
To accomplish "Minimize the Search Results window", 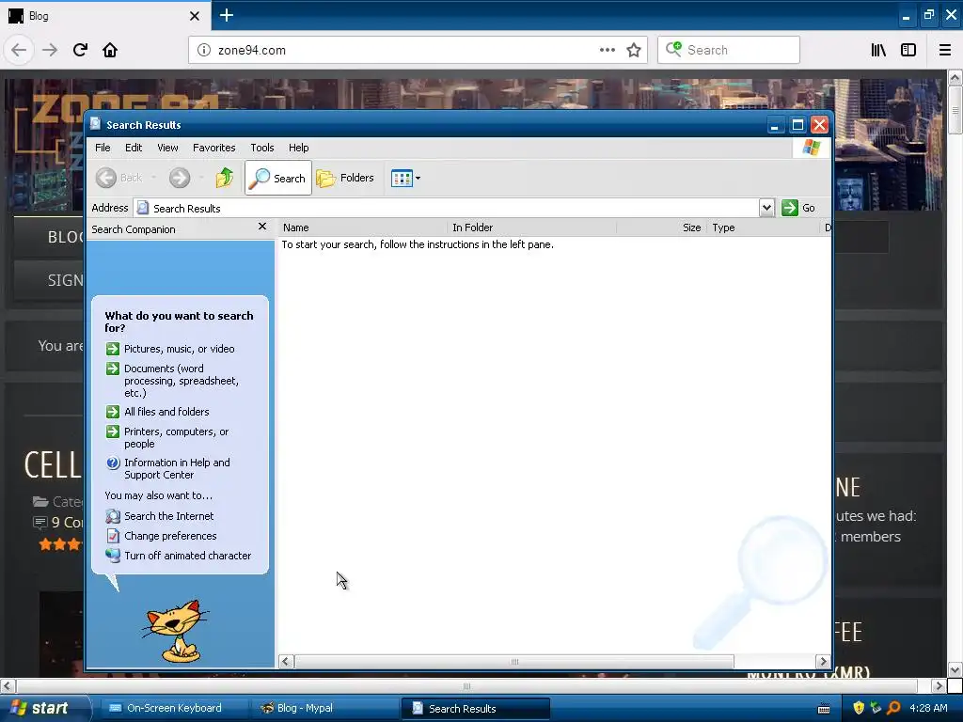I will 775,125.
